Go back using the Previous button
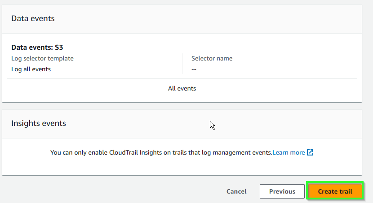The width and height of the screenshot is (373, 203). [x=282, y=191]
